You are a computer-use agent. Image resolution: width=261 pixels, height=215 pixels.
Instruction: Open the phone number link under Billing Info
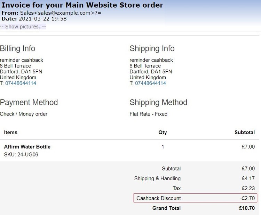21,83
